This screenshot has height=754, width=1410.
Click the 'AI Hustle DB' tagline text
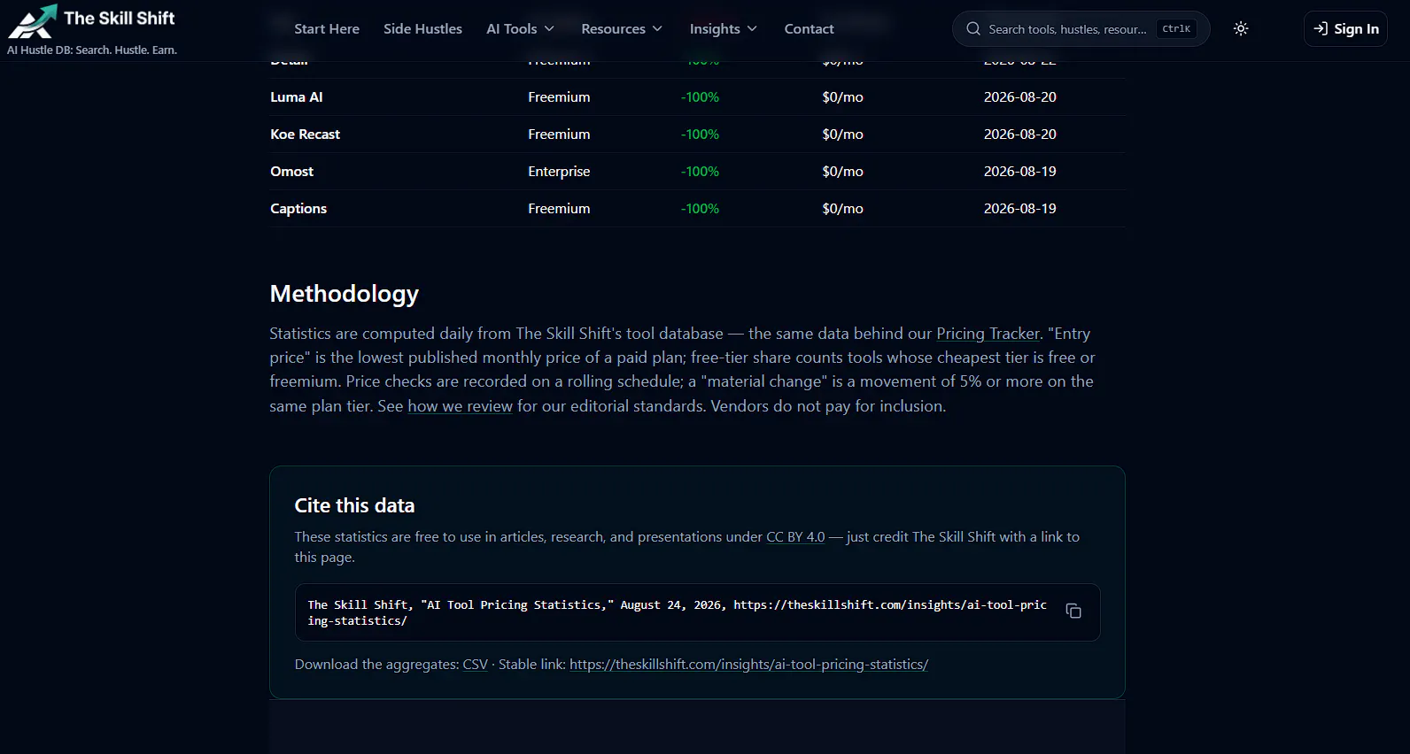click(92, 50)
